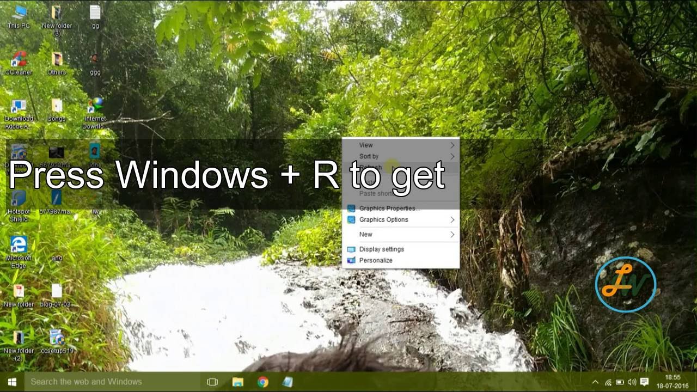
Task: Open File Explorer from the taskbar
Action: (x=238, y=382)
